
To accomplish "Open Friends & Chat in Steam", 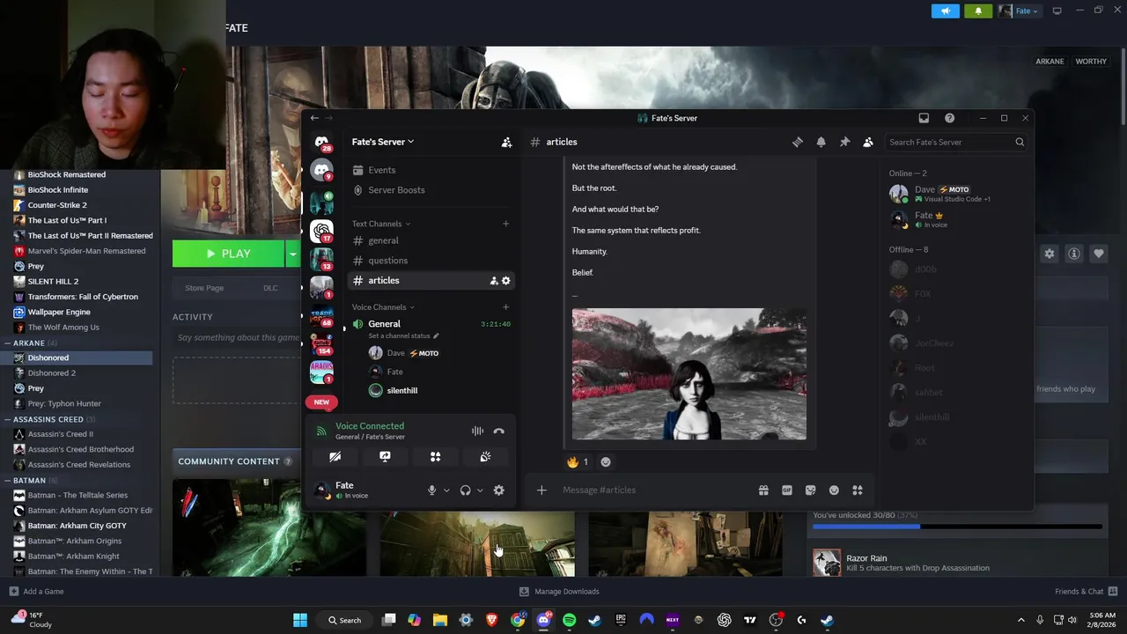I will pyautogui.click(x=1086, y=592).
